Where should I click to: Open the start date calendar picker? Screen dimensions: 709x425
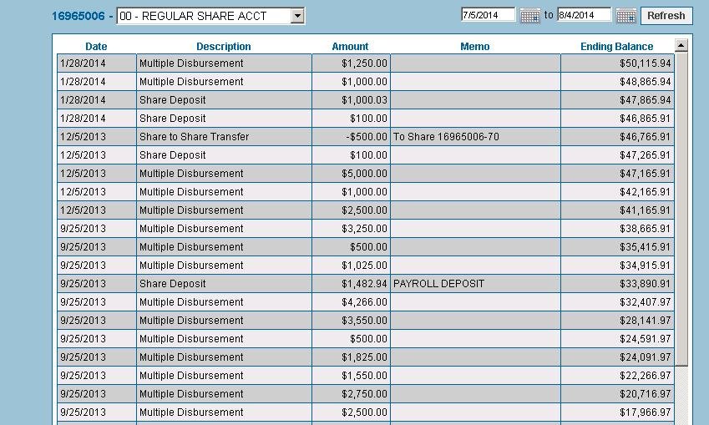coord(529,16)
